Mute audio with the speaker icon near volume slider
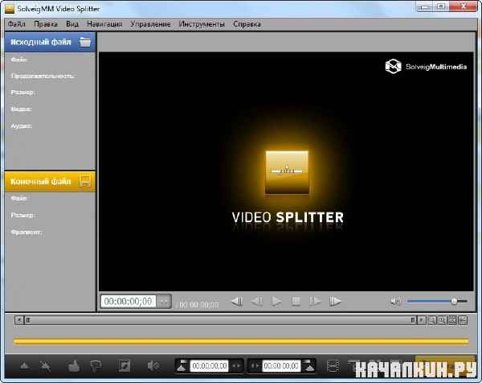 click(395, 301)
